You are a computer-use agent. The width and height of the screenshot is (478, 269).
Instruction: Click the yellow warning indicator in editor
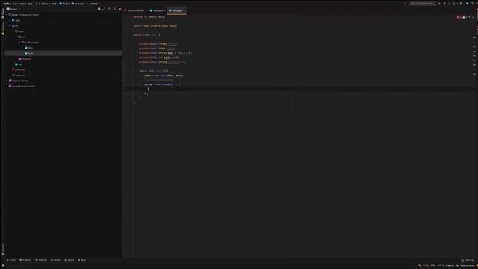click(x=464, y=17)
